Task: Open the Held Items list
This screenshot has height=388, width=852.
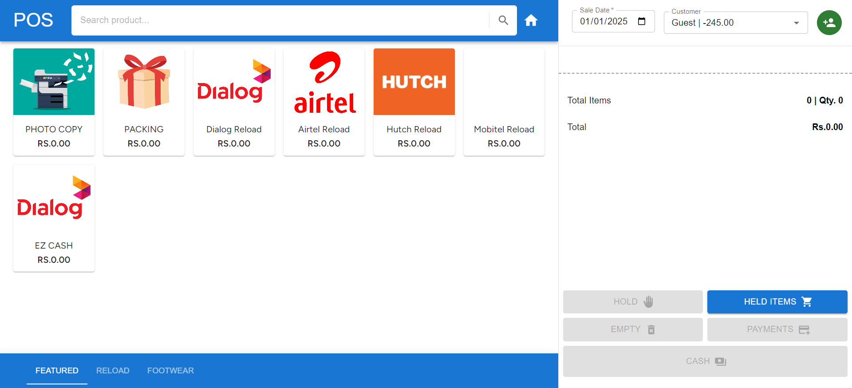Action: [777, 302]
